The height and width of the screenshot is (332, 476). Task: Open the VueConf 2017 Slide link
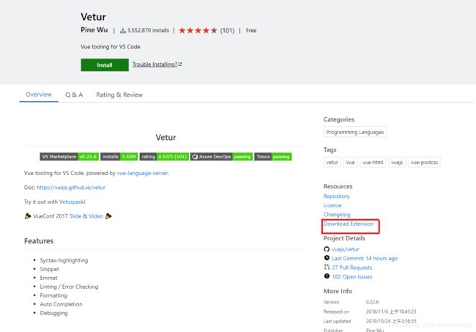click(75, 216)
